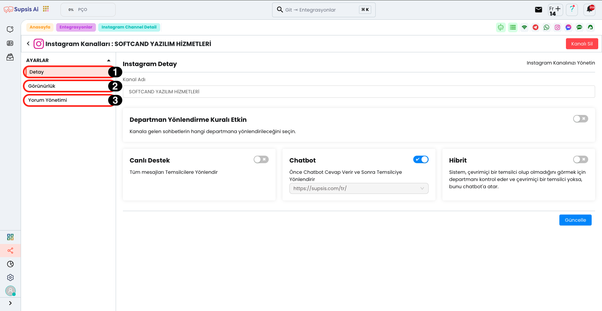Viewport: 602px width, 311px height.
Task: Open the WhatsApp channel icon
Action: [547, 27]
